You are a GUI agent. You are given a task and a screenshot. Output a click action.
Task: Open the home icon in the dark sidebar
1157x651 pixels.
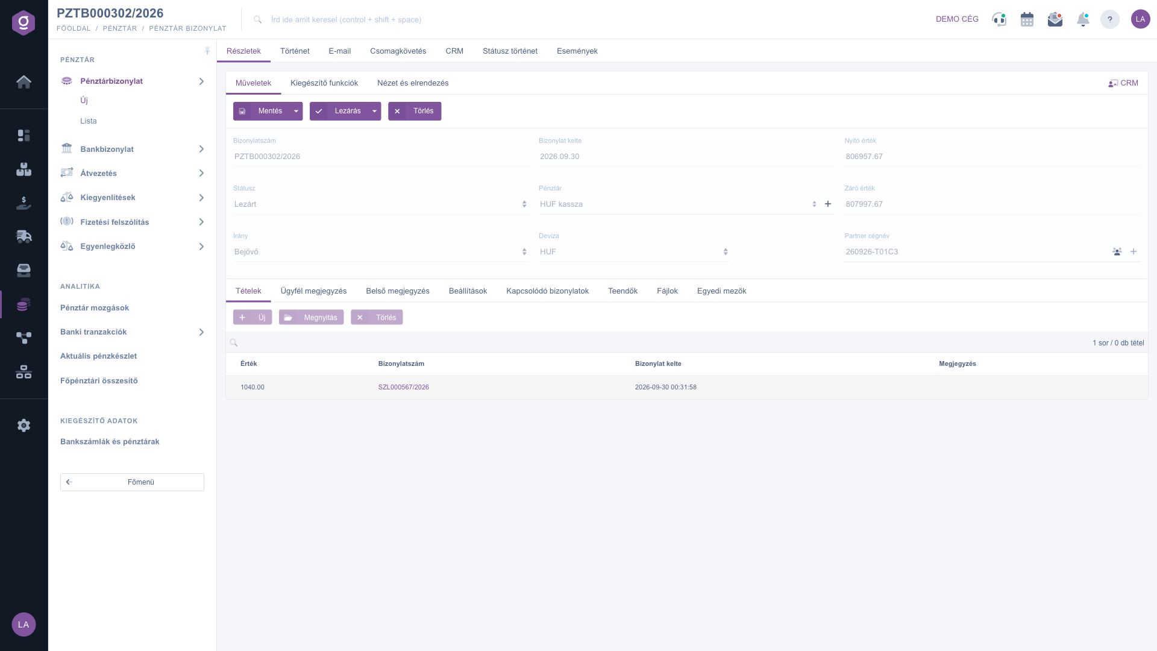tap(24, 82)
